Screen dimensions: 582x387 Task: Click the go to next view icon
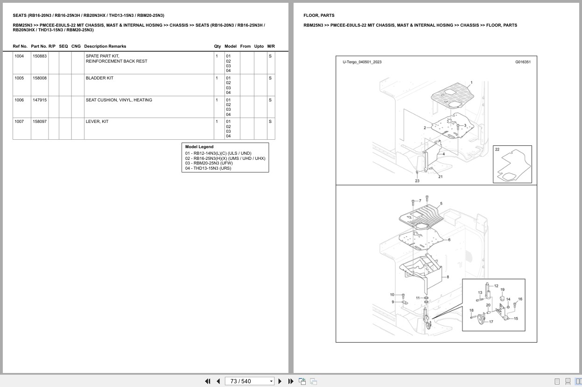314,381
